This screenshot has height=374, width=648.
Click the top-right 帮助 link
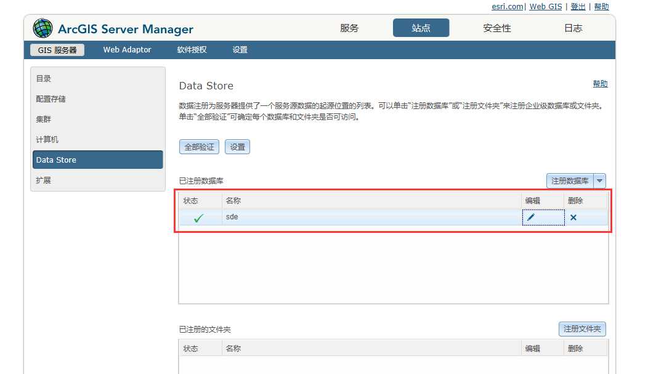[601, 7]
